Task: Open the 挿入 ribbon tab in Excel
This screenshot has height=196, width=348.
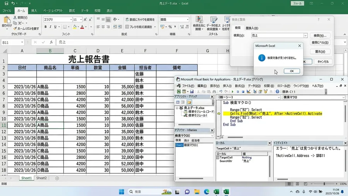Action: 34,11
